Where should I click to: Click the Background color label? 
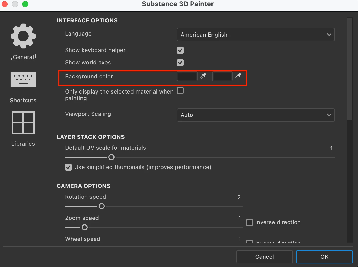pyautogui.click(x=89, y=76)
